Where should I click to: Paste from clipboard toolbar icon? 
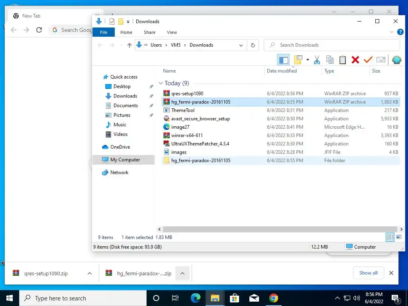coord(342,60)
